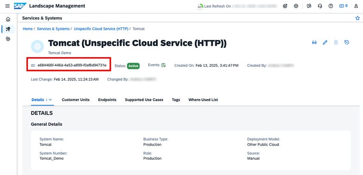
Task: Click the greyed delete trash icon
Action: pos(336,42)
